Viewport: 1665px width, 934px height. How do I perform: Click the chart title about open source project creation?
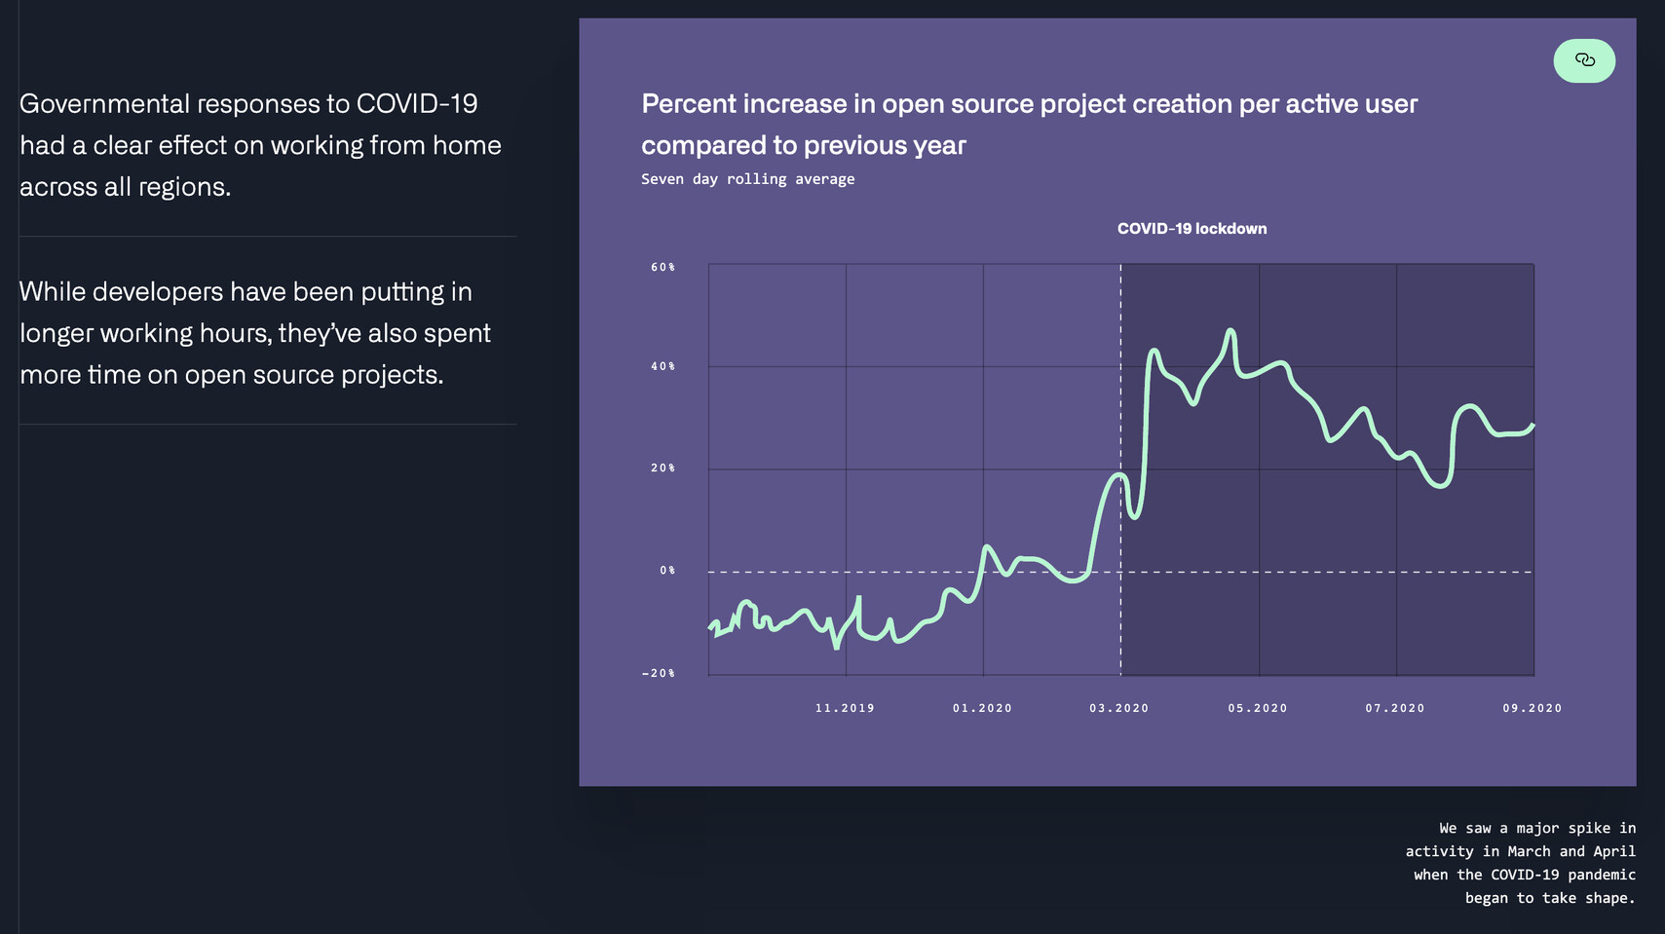click(x=1029, y=124)
